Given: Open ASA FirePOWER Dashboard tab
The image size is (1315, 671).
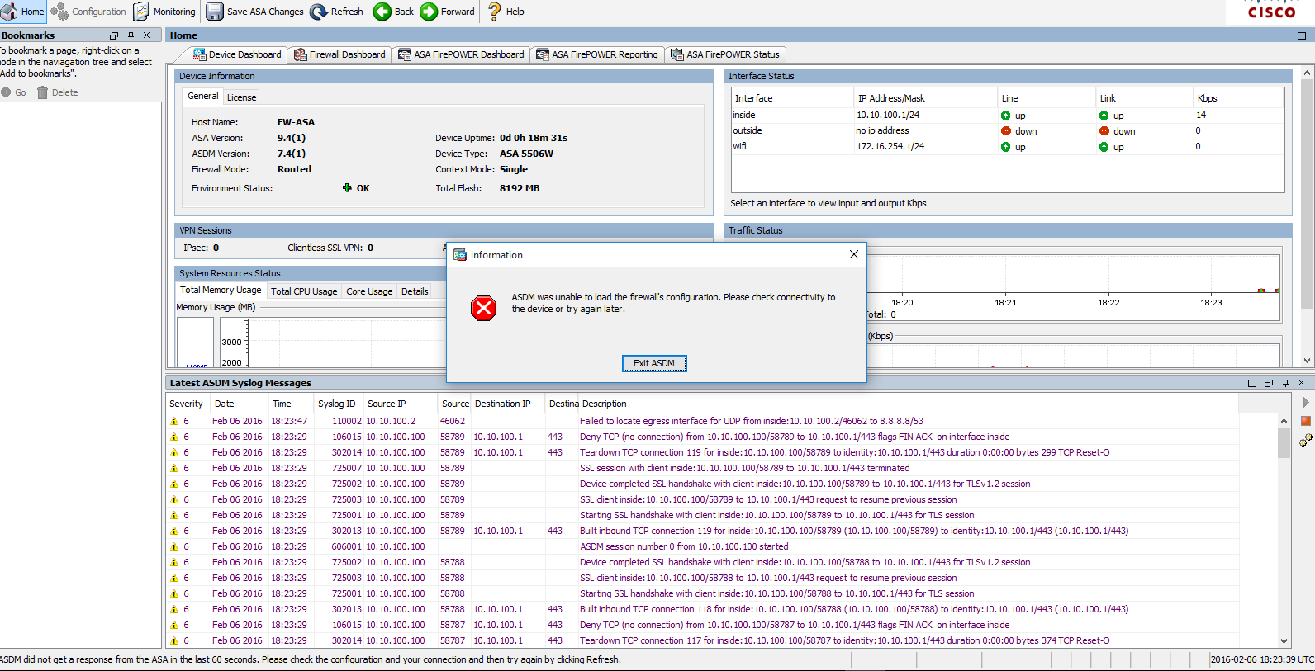Looking at the screenshot, I should pyautogui.click(x=461, y=54).
